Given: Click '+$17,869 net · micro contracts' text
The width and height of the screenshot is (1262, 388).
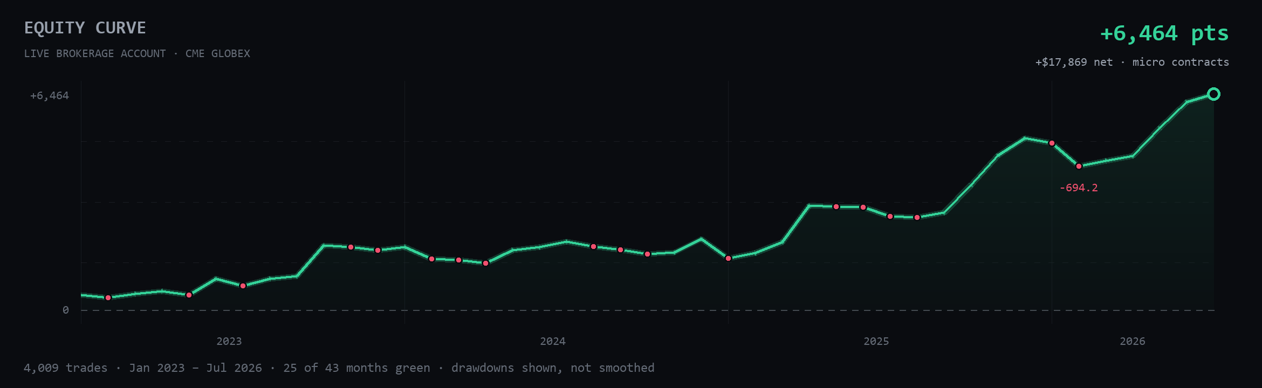Looking at the screenshot, I should 1132,62.
